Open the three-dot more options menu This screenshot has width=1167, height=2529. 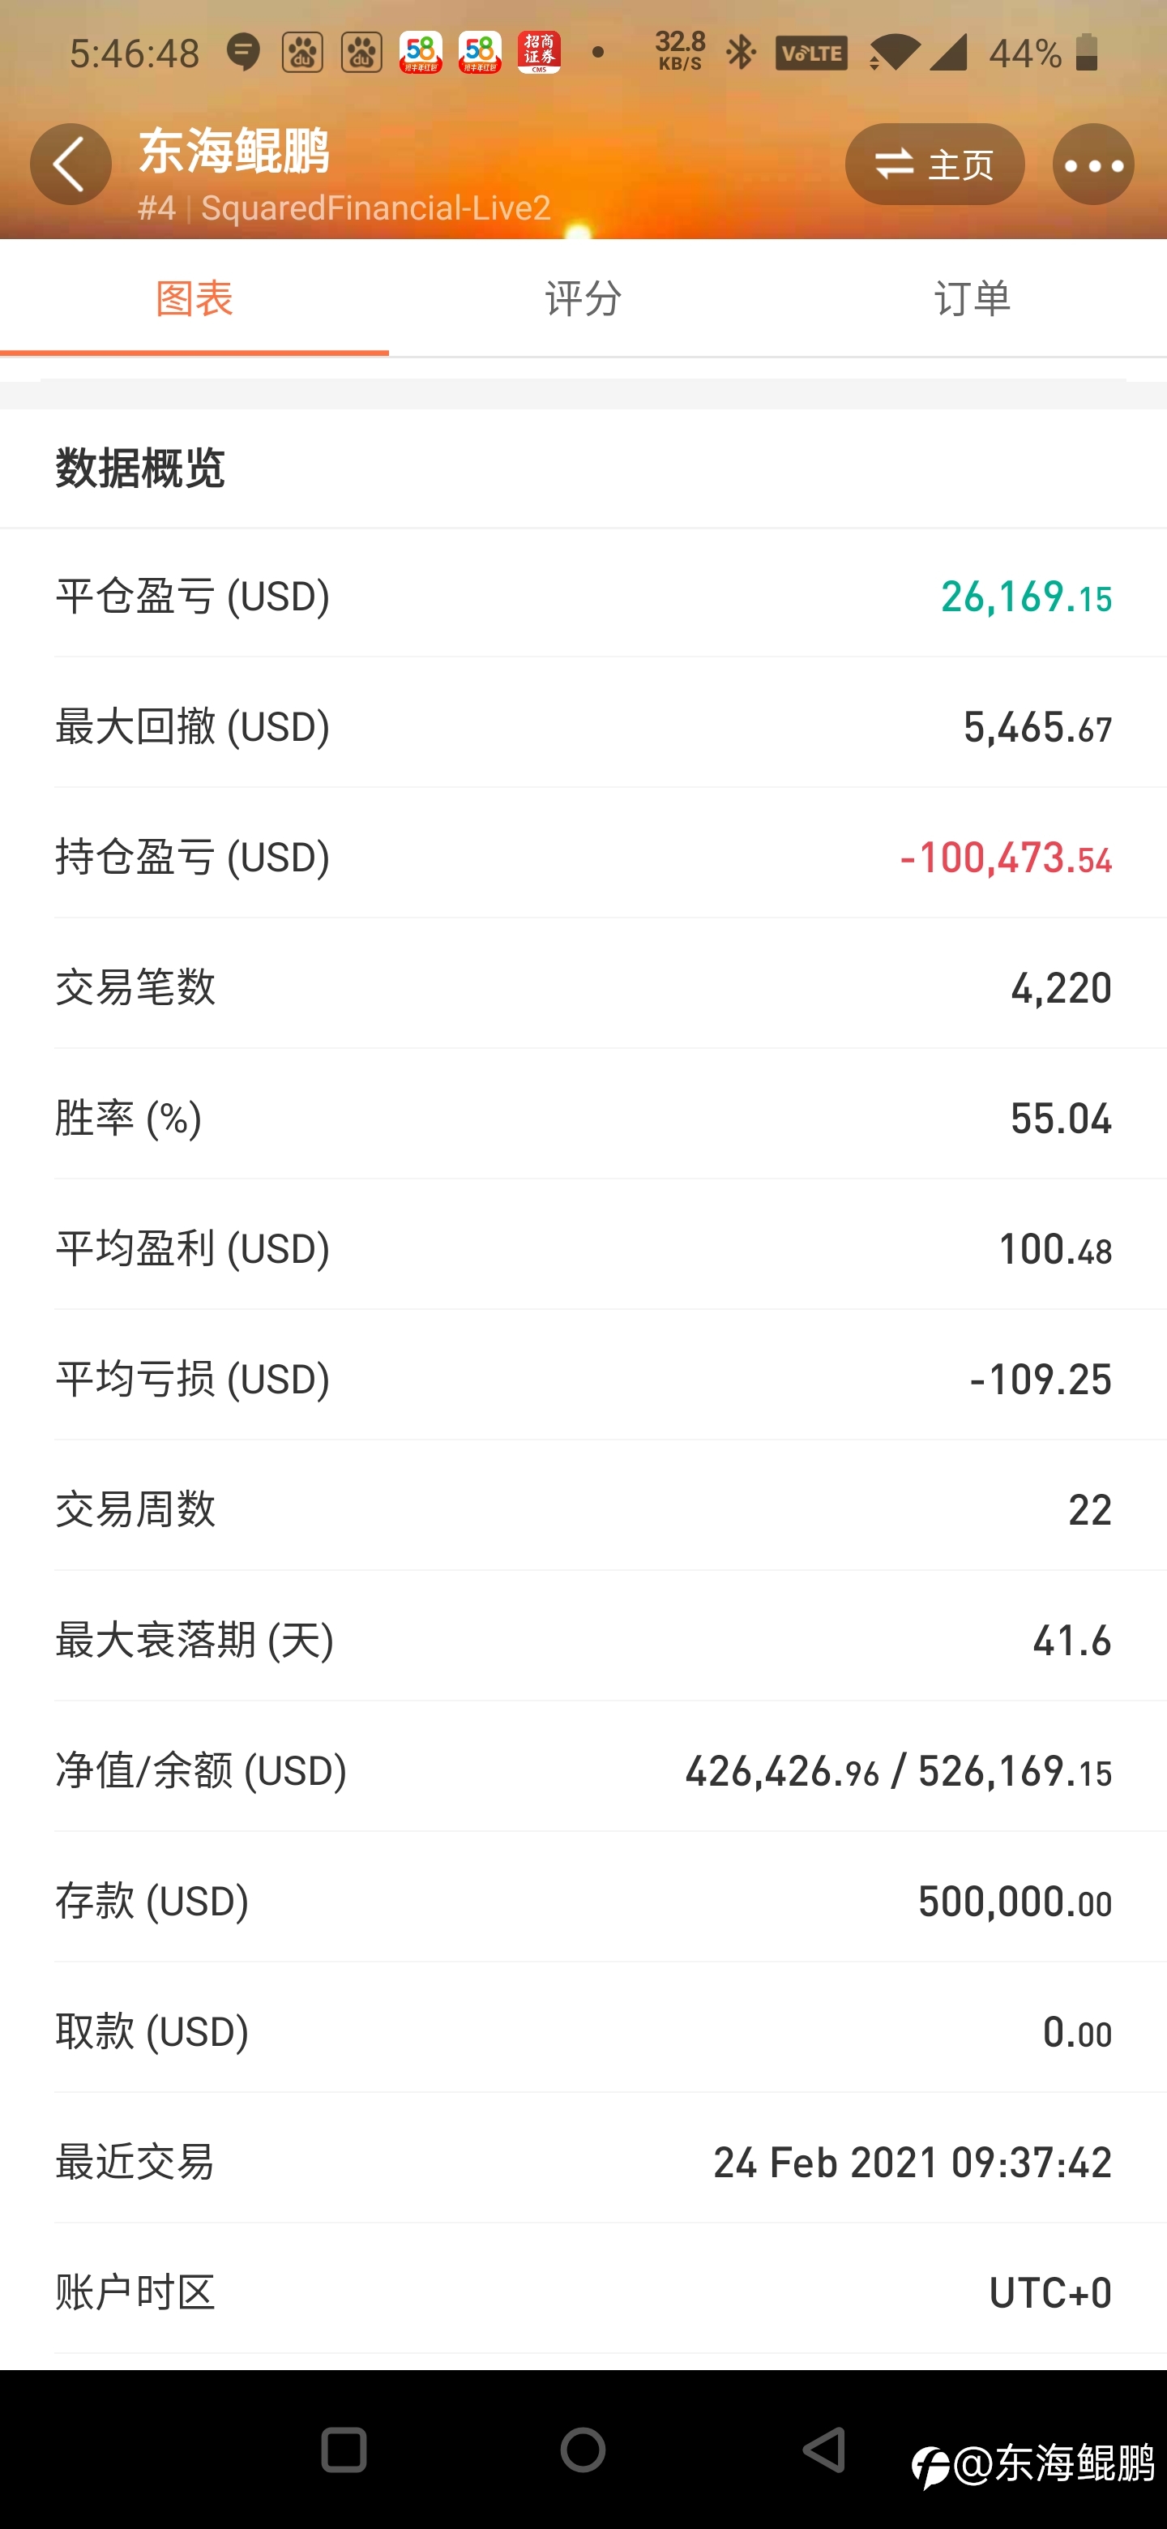tap(1093, 164)
